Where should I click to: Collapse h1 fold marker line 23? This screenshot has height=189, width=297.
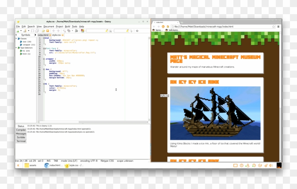coord(44,84)
